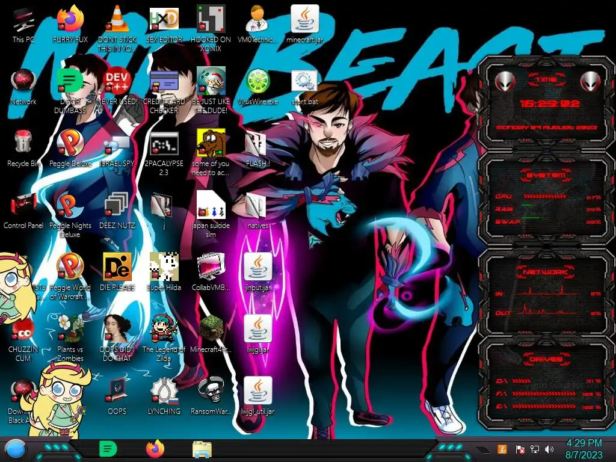Click the NETWORK widget header
This screenshot has width=616, height=462.
coord(546,272)
